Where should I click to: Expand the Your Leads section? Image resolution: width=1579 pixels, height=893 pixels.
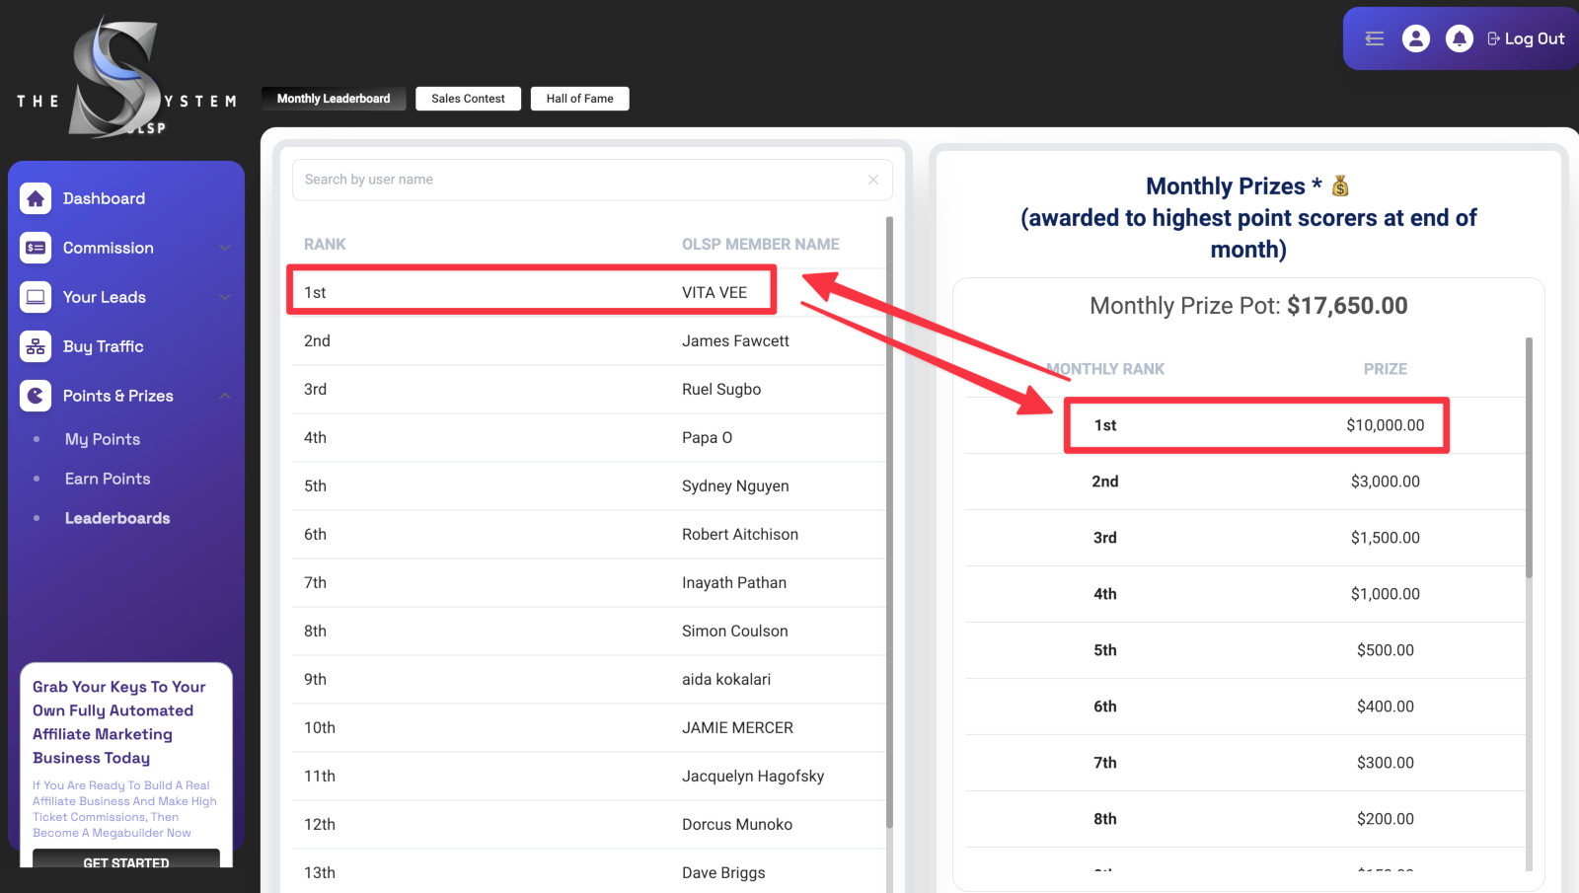pyautogui.click(x=225, y=296)
